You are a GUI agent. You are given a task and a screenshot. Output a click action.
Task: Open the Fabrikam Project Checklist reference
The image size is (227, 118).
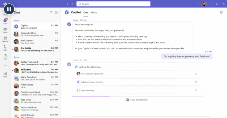[x=137, y=82]
